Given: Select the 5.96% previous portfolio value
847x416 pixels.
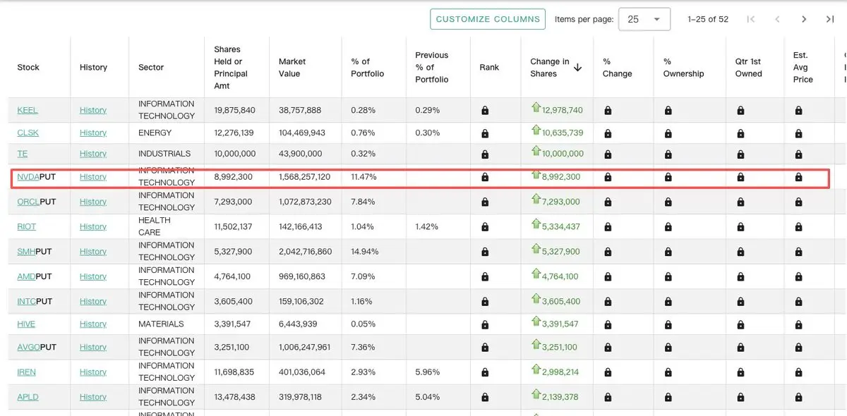Looking at the screenshot, I should tap(427, 372).
